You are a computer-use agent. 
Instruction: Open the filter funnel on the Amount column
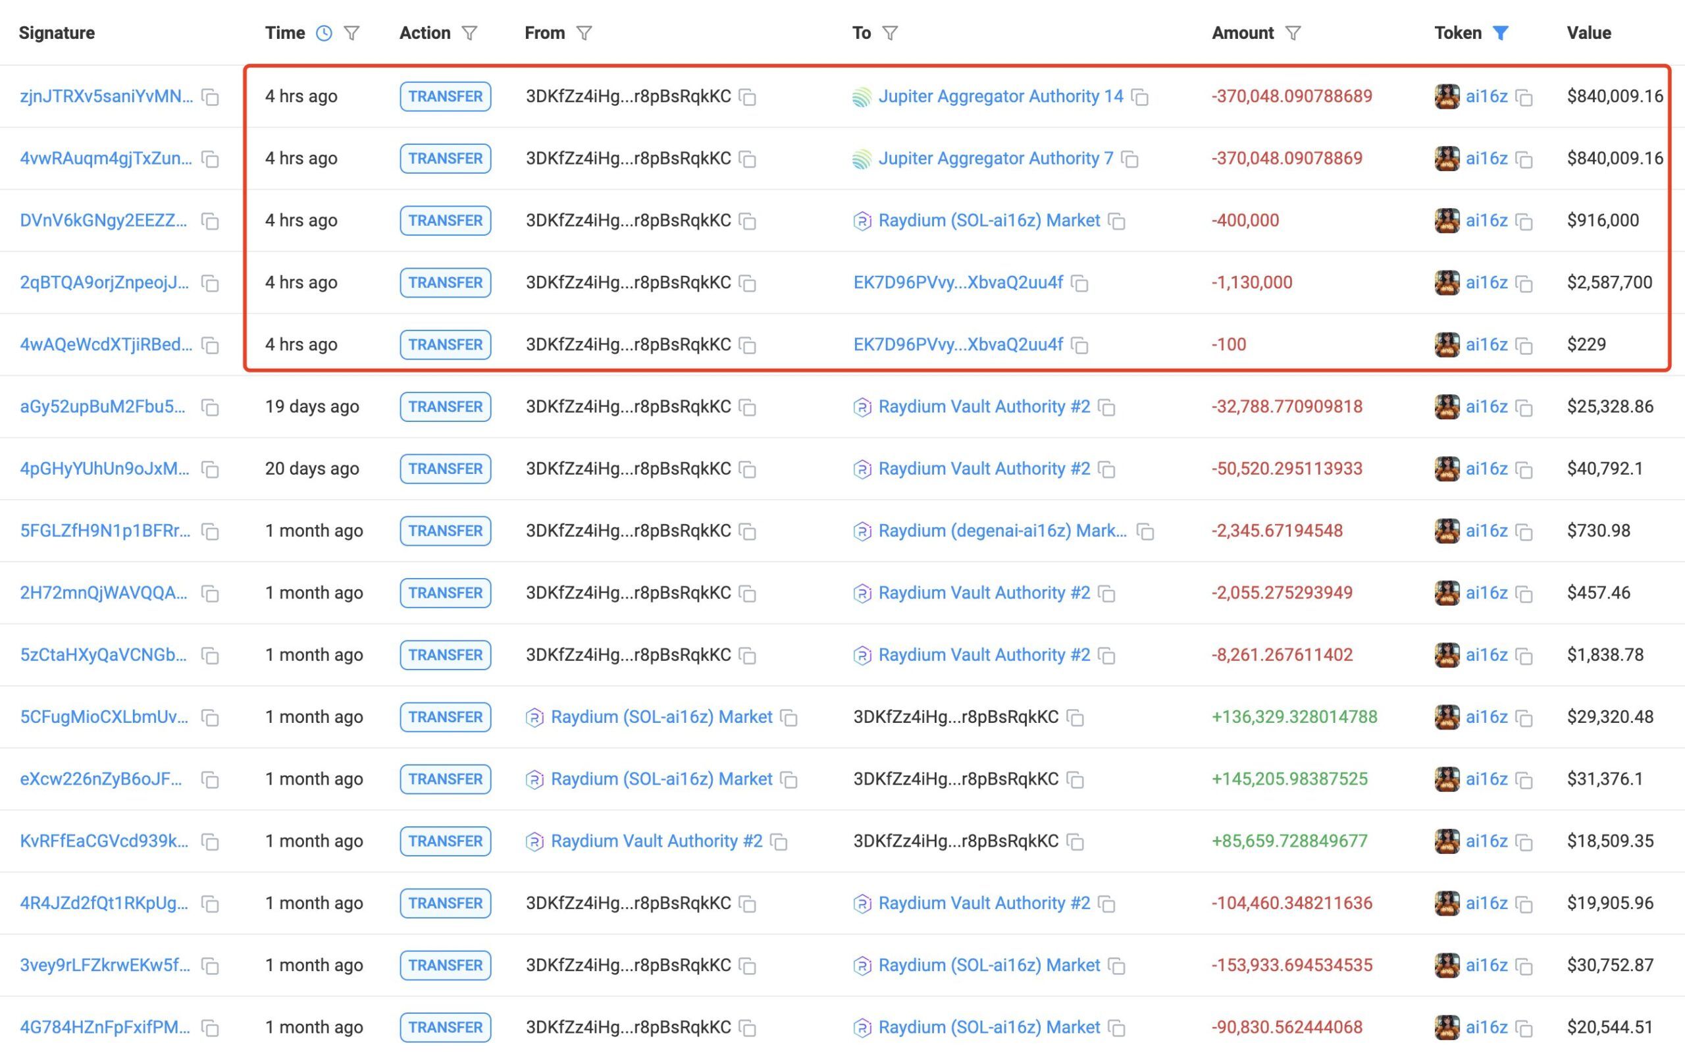[1293, 33]
